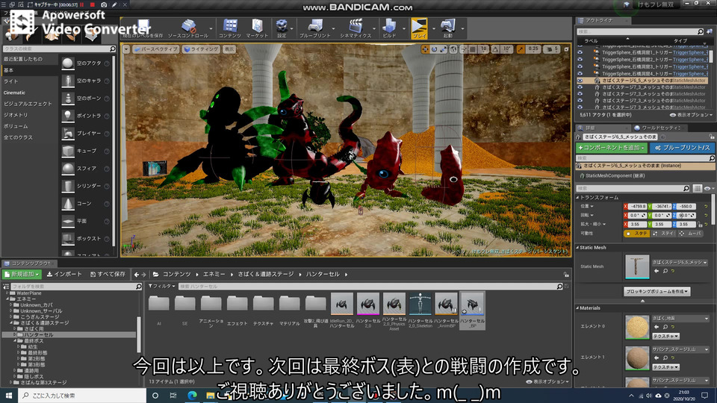
Task: Collapse the Static Mesh section
Action: tap(577, 247)
